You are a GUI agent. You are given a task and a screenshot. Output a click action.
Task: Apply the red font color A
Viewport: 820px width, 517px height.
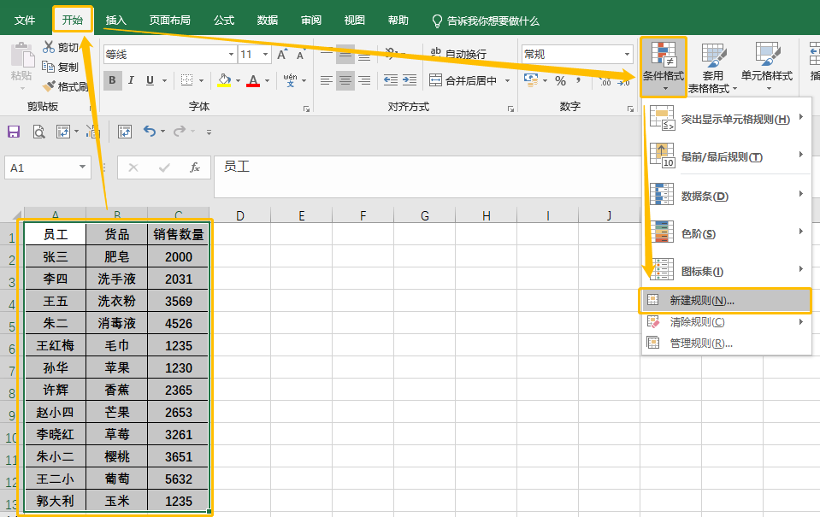pyautogui.click(x=253, y=80)
